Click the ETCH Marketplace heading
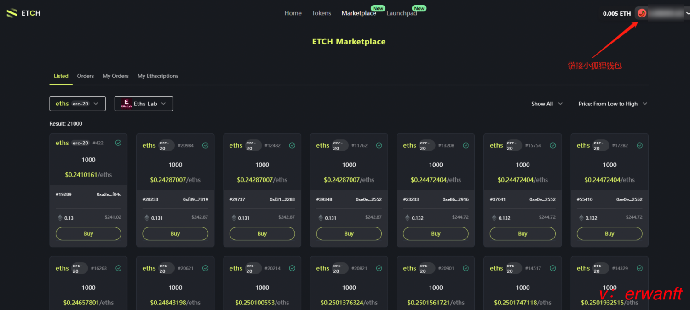This screenshot has width=690, height=310. pos(349,41)
